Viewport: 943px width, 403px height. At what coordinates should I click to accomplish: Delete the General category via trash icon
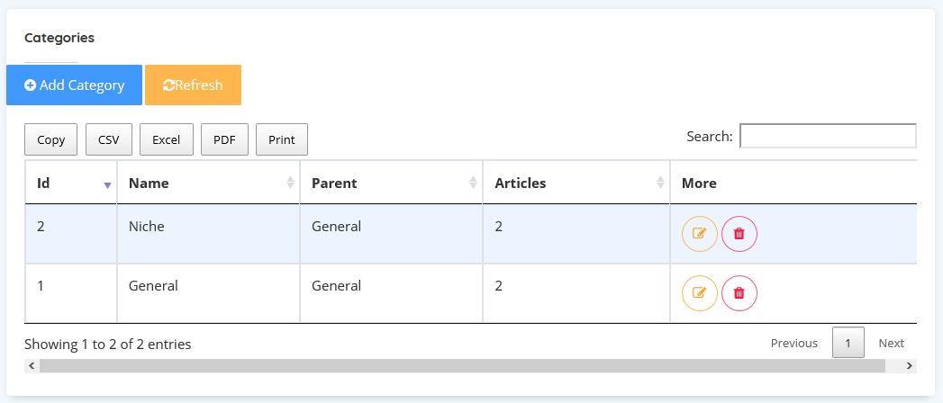click(739, 293)
